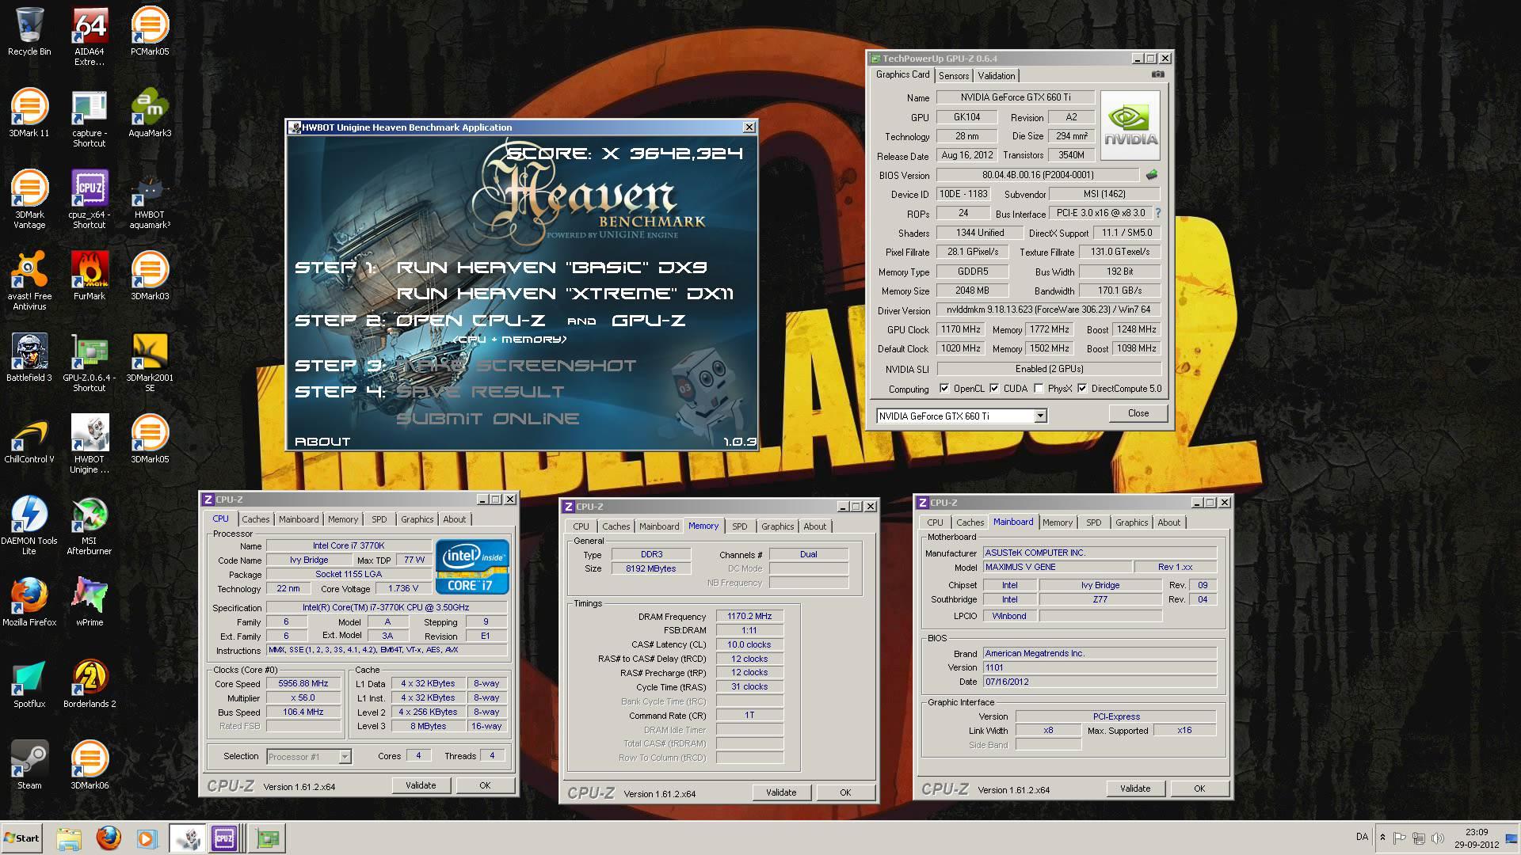Open DAEMON Tools Lite icon
Screen dimensions: 1521x855
[x=29, y=526]
